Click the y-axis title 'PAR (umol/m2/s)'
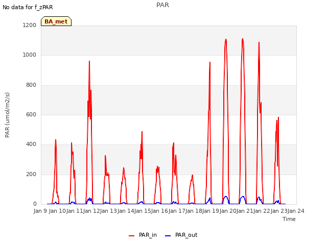The image size is (327, 245). point(7,115)
